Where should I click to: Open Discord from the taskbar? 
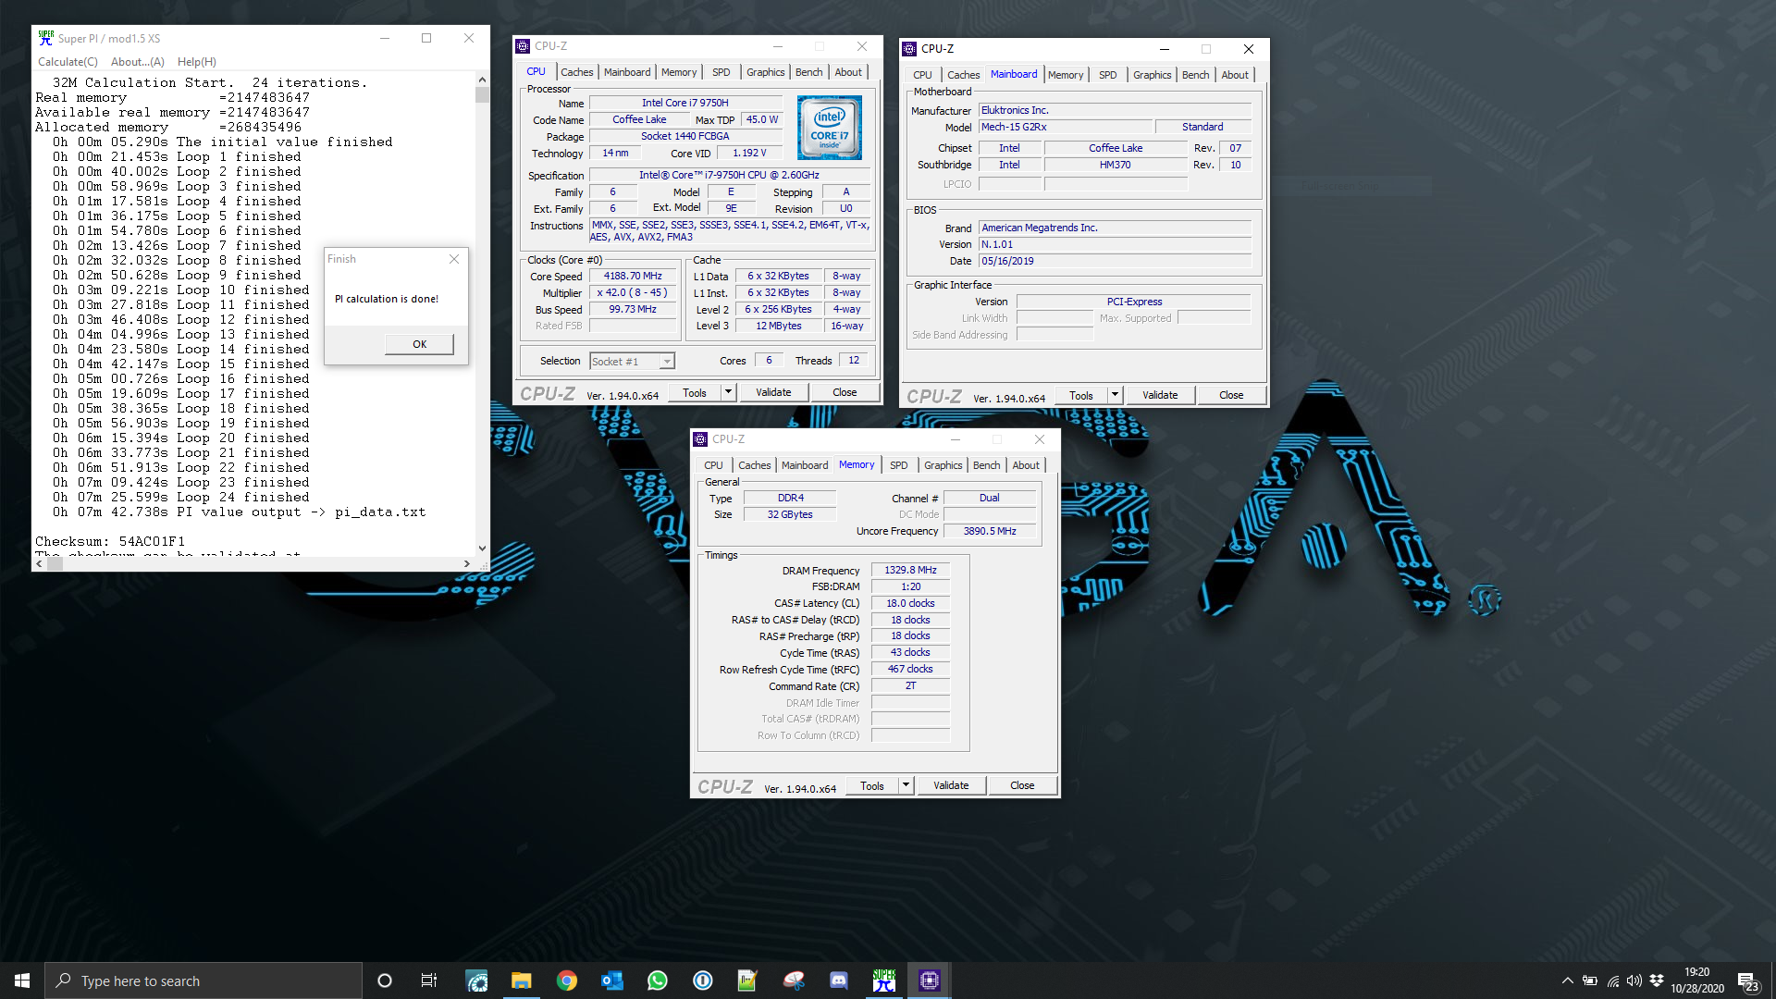click(x=839, y=980)
